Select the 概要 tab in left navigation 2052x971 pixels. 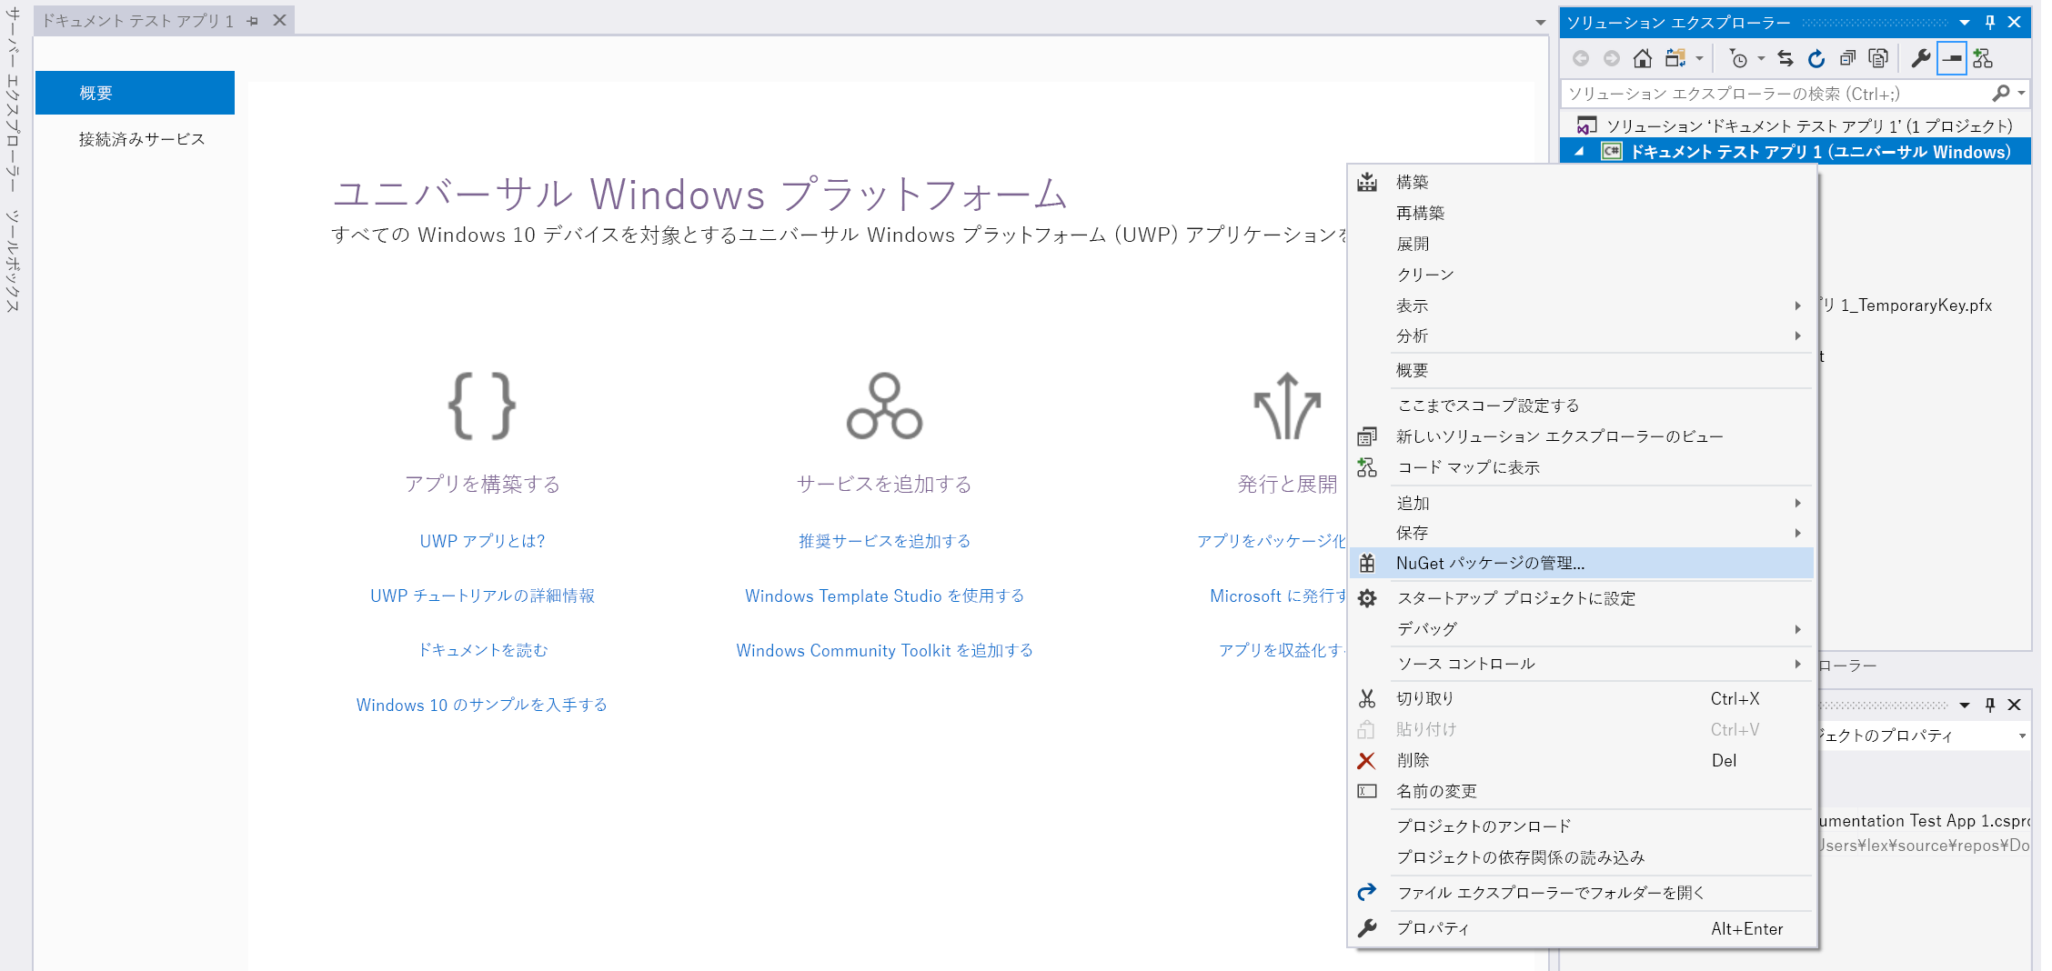135,93
